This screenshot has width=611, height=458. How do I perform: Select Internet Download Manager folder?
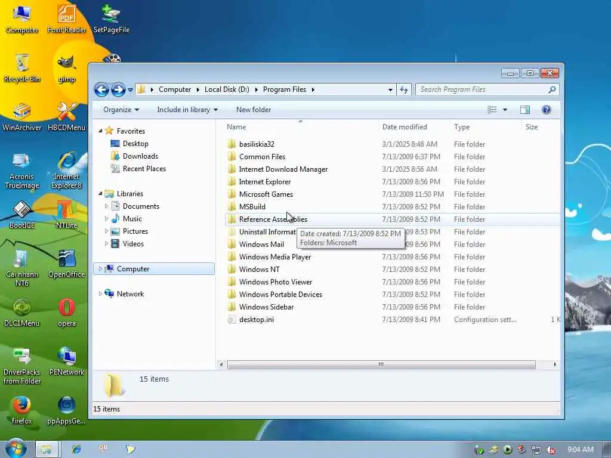pyautogui.click(x=283, y=169)
